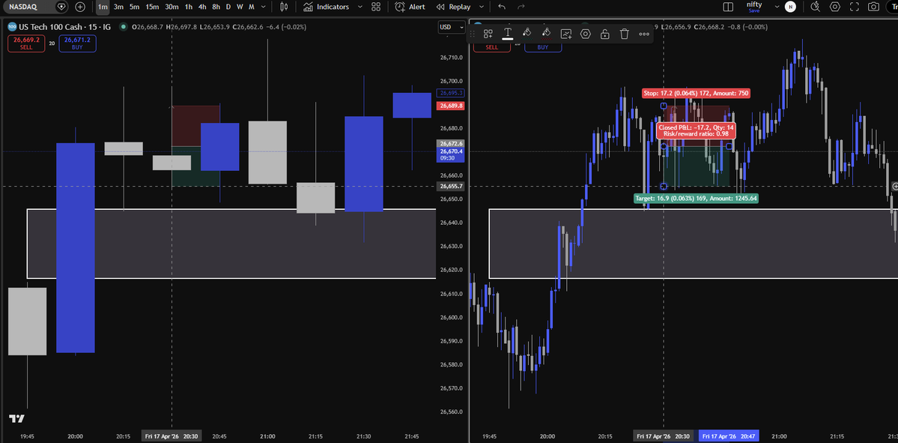
Task: Select the monthly M timeframe
Action: tap(252, 7)
